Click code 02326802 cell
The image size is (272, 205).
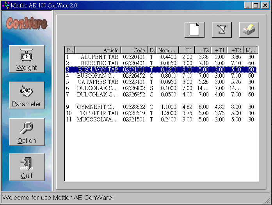click(134, 88)
